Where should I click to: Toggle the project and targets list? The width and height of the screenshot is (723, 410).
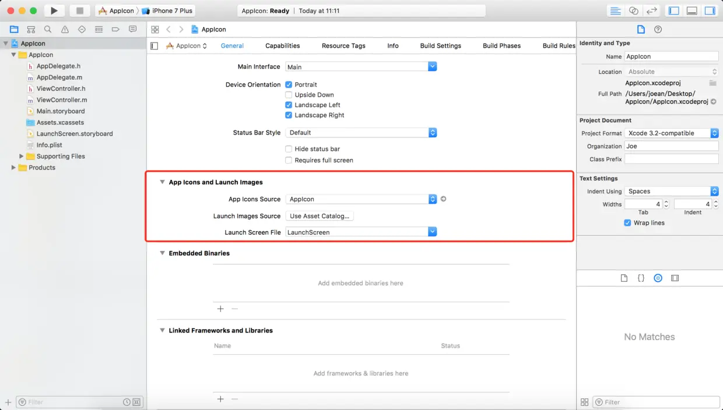click(x=154, y=45)
